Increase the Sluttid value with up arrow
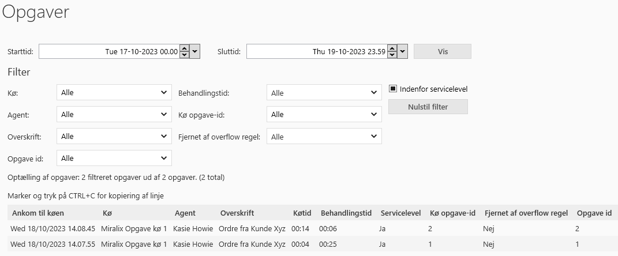 pyautogui.click(x=392, y=48)
